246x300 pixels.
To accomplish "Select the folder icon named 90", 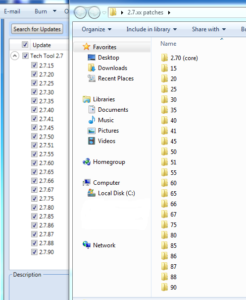I will pyautogui.click(x=164, y=287).
